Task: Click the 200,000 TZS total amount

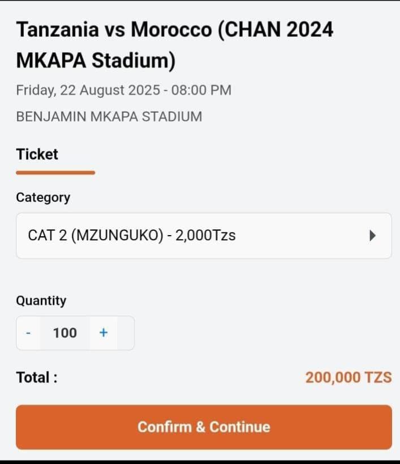Action: pyautogui.click(x=348, y=377)
